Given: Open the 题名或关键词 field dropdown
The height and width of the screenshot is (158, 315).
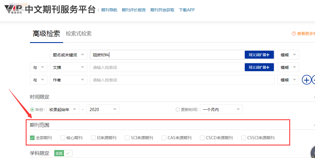Looking at the screenshot, I should 68,55.
